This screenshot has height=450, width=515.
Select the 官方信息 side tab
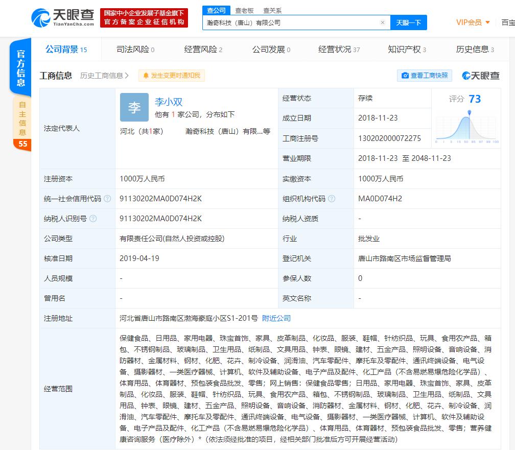coord(20,68)
